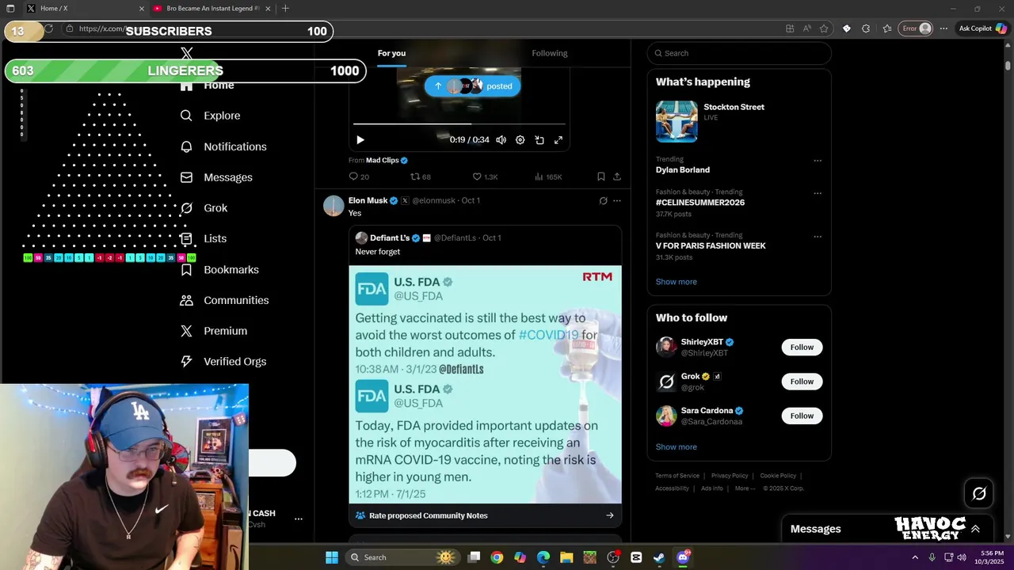Screen dimensions: 1014x570
Task: Follow Sara Cardona
Action: coord(802,416)
